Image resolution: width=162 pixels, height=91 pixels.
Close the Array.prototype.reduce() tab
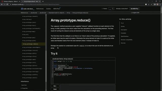pyautogui.click(x=40, y=2)
